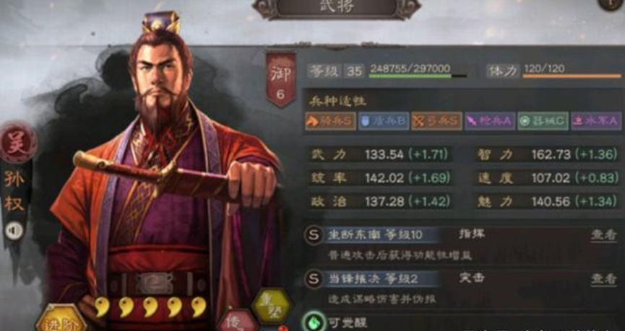View details of 坐断东南 skill
Viewport: 625px width, 331px height.
pos(603,235)
